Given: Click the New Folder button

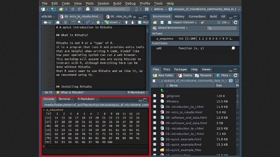Looking at the screenshot, I should (163, 75).
